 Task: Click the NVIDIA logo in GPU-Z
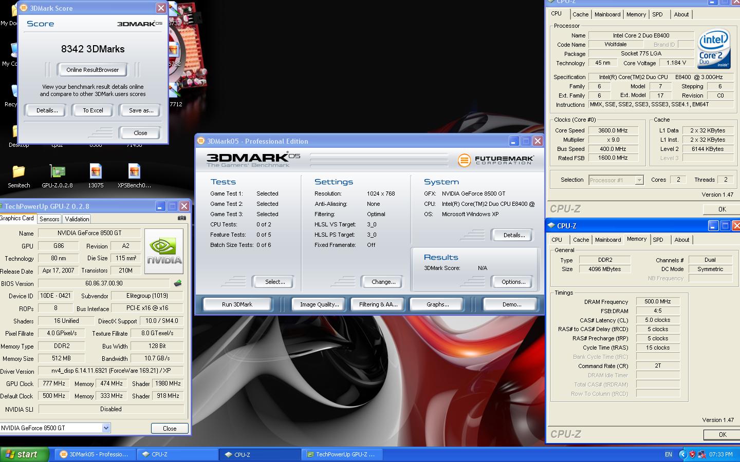[x=164, y=252]
